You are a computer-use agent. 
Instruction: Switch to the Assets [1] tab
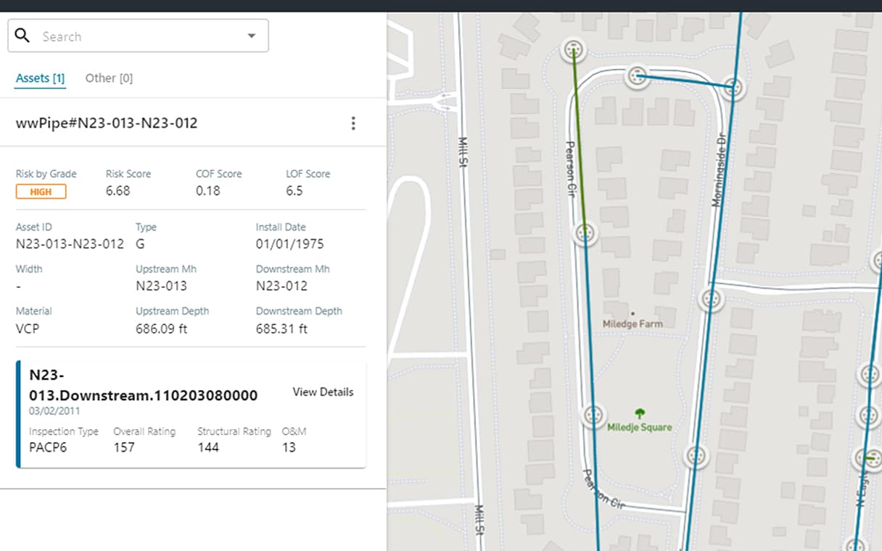(40, 78)
